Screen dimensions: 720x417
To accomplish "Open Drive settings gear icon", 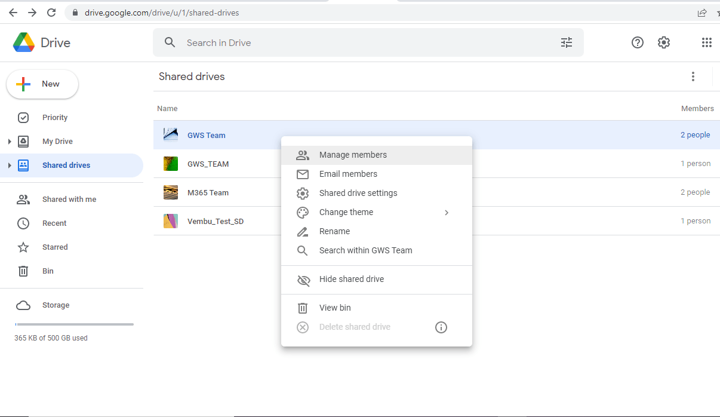I will [x=664, y=42].
